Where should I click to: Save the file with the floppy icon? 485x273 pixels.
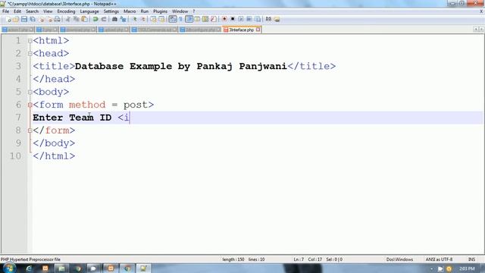[24, 19]
